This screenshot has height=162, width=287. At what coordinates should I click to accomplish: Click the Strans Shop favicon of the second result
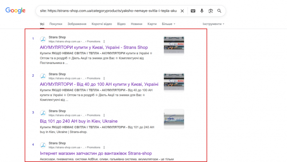(43, 76)
